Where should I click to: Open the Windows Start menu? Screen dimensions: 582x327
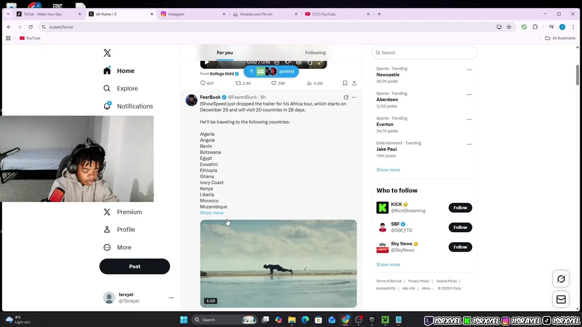coord(184,320)
